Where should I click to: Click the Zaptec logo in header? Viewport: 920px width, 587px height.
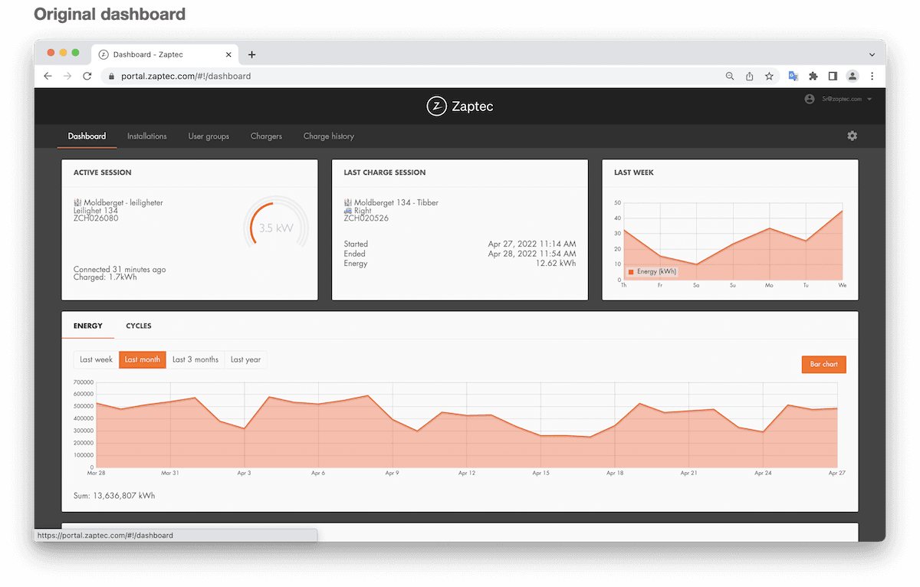tap(460, 107)
